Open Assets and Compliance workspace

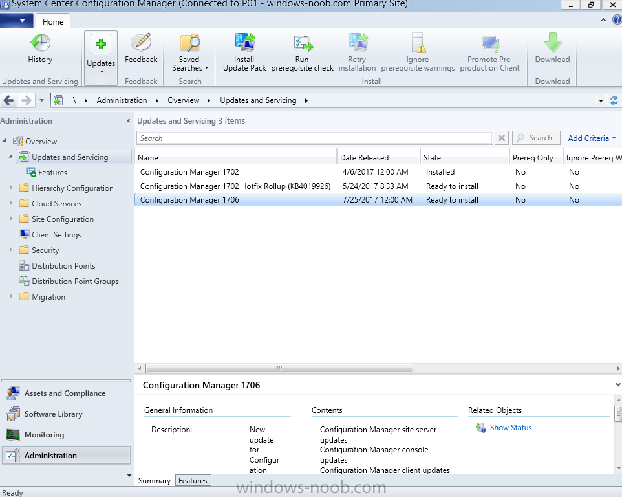click(66, 393)
